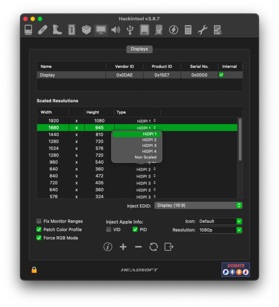Click the Serial No. column header

[199, 66]
